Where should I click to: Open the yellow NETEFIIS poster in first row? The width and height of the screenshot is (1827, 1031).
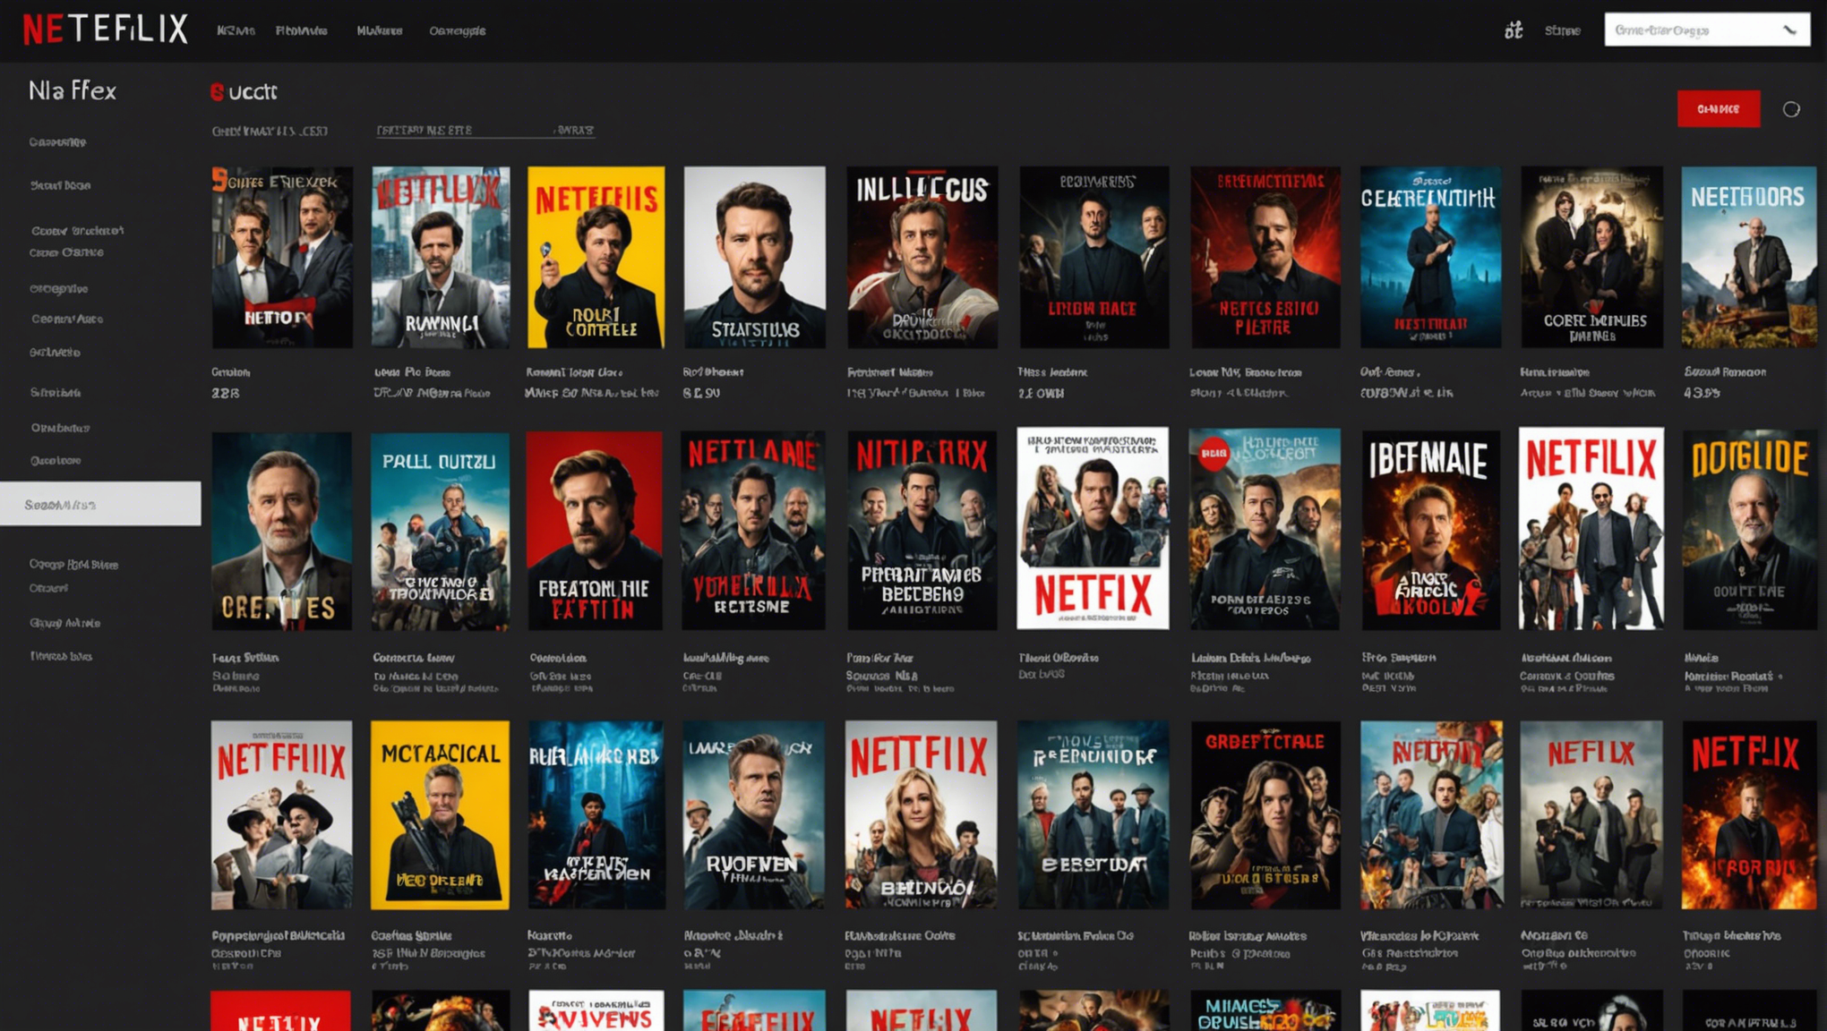(596, 257)
